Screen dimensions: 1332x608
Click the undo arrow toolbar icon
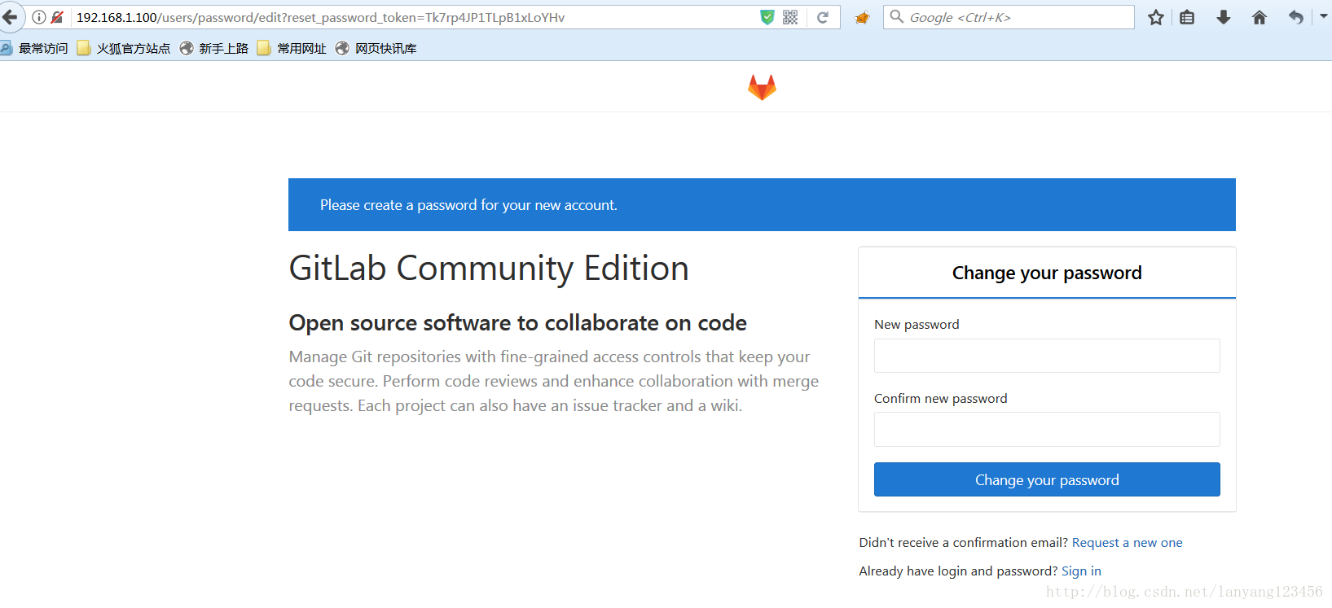click(x=1296, y=17)
